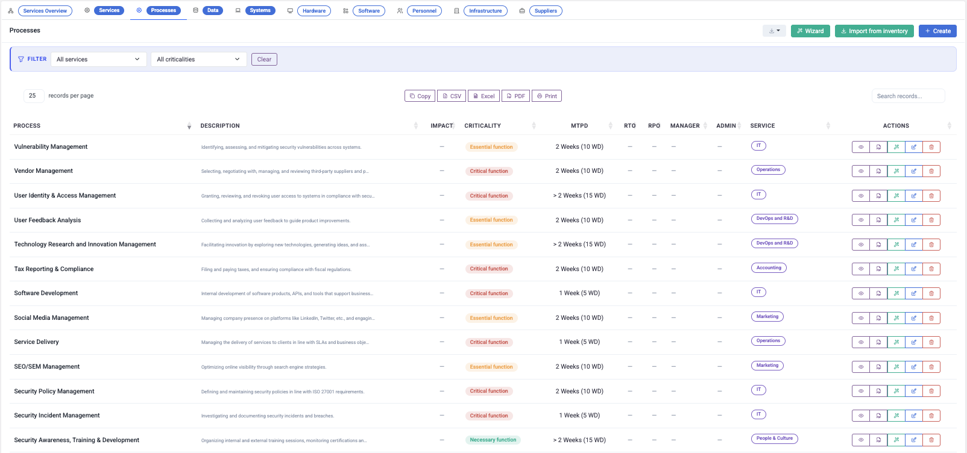Create a new process

(x=937, y=31)
